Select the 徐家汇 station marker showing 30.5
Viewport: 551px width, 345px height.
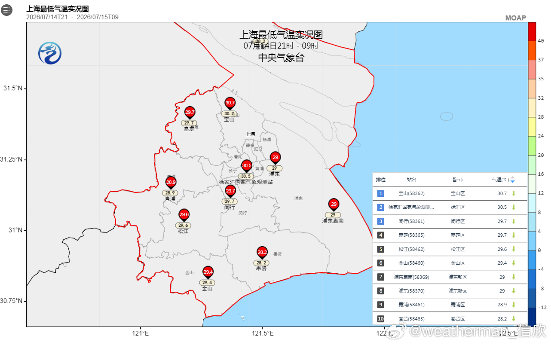click(x=247, y=166)
